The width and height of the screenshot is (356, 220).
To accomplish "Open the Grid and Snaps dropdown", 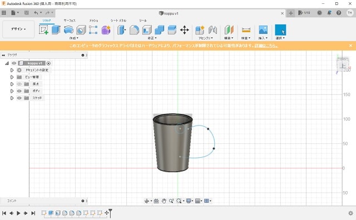I will pos(199,201).
